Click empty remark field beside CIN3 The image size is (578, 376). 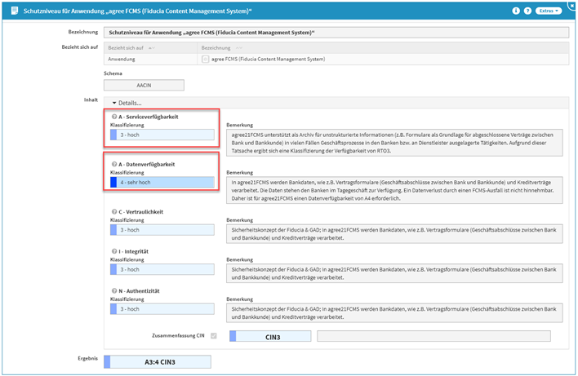[433, 336]
